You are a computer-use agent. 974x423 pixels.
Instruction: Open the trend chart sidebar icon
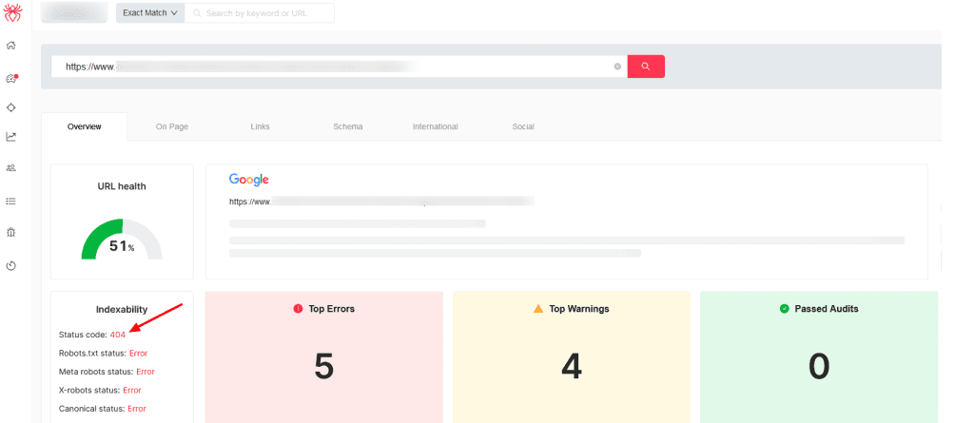10,137
